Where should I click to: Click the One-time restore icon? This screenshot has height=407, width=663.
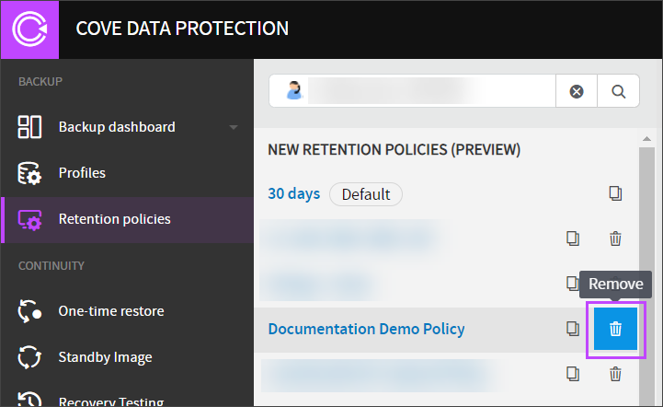pyautogui.click(x=29, y=311)
